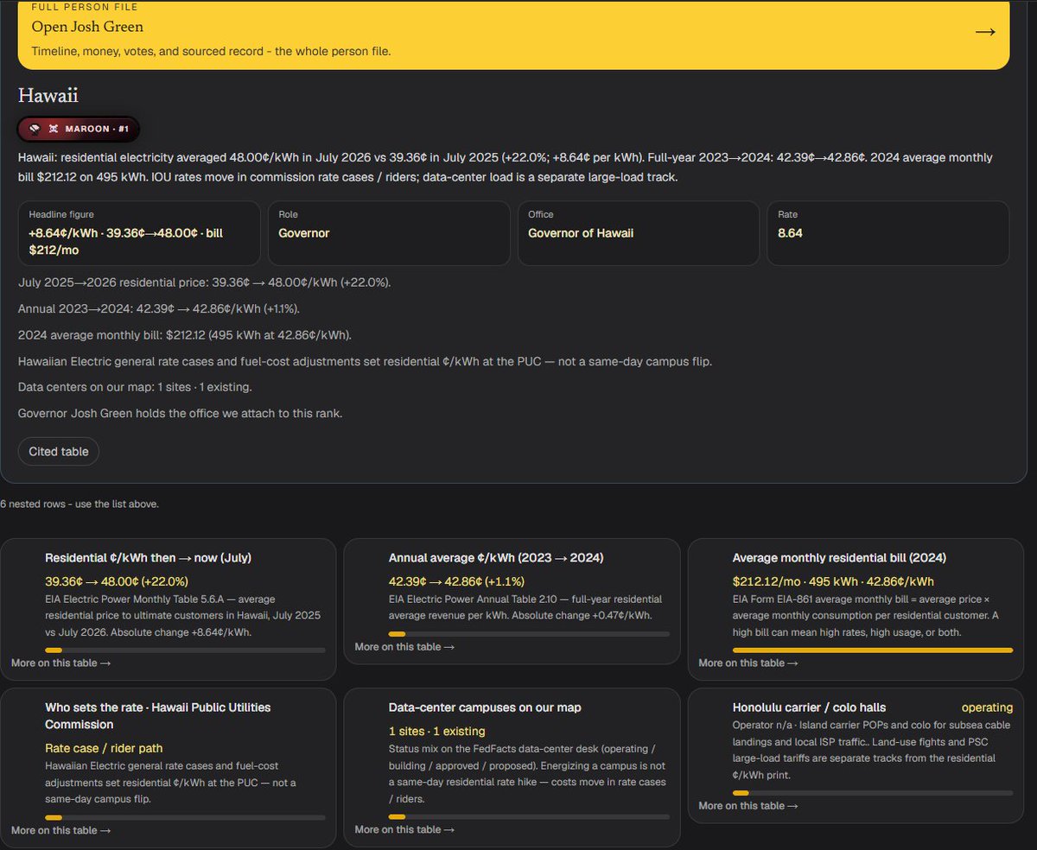The height and width of the screenshot is (850, 1037).
Task: Click the MAROON #1 rank badge
Action: [x=79, y=129]
